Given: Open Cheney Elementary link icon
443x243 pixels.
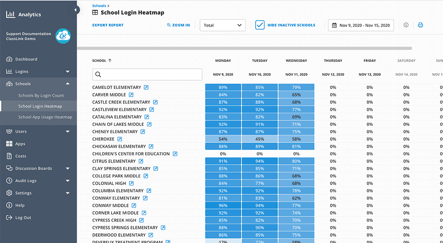Looking at the screenshot, I should point(143,131).
